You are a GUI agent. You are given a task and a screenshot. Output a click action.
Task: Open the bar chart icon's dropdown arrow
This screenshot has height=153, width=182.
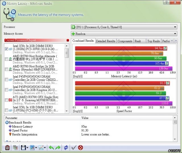click(36, 148)
